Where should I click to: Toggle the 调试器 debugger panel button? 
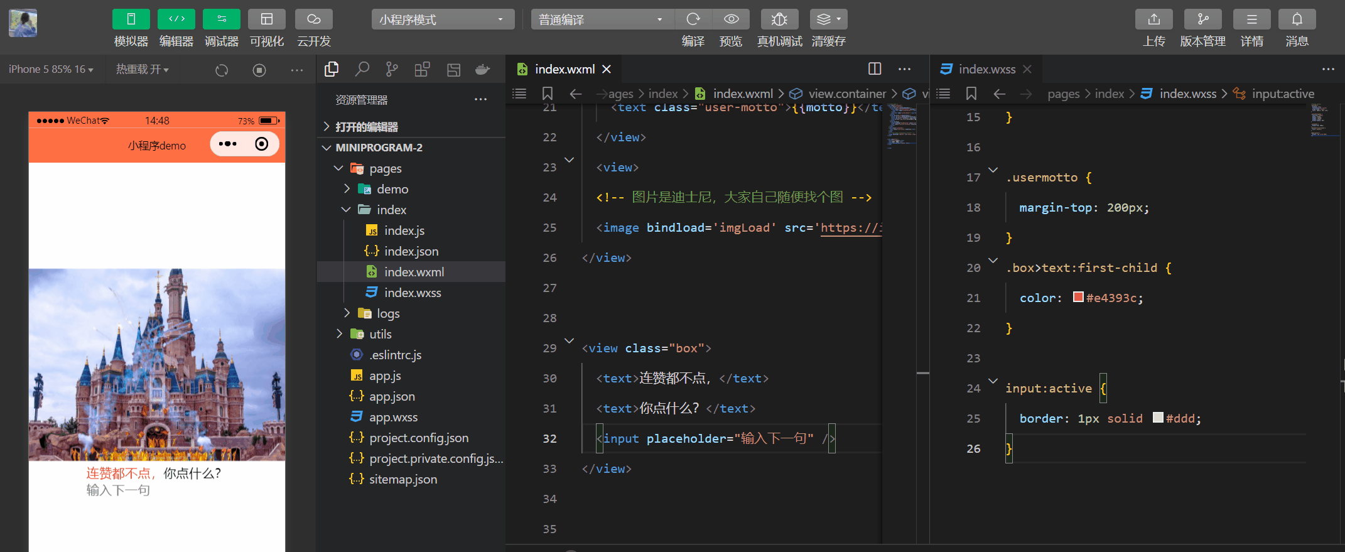222,19
